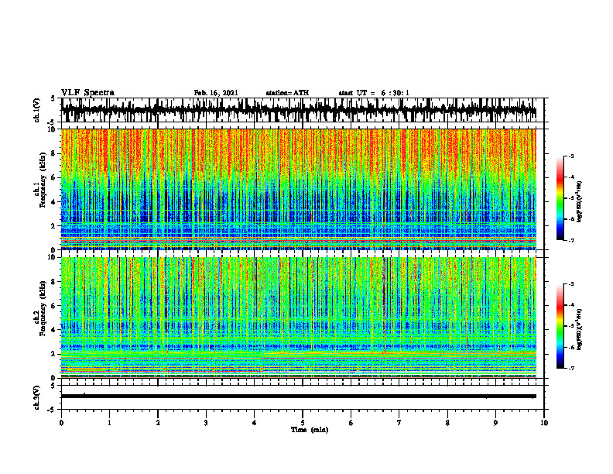Click time axis tick label "5"
This screenshot has width=613, height=474.
tap(303, 423)
